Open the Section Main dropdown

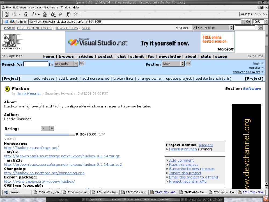(x=173, y=64)
